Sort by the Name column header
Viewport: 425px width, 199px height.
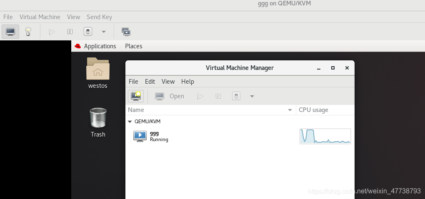210,110
